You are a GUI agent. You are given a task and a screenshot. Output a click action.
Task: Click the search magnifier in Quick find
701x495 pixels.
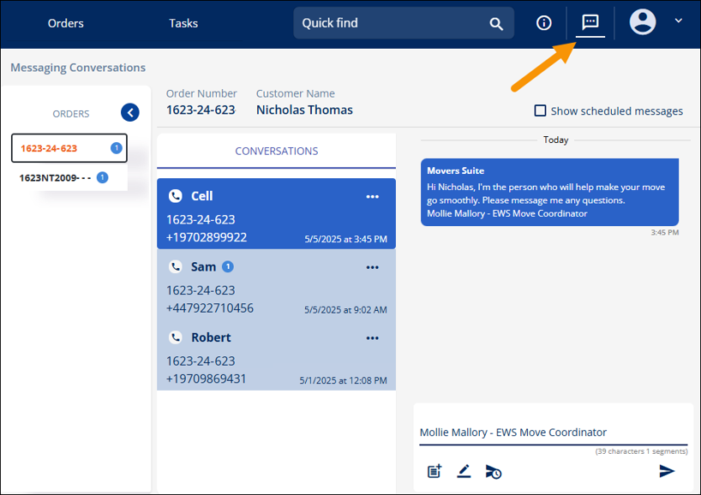click(x=496, y=23)
